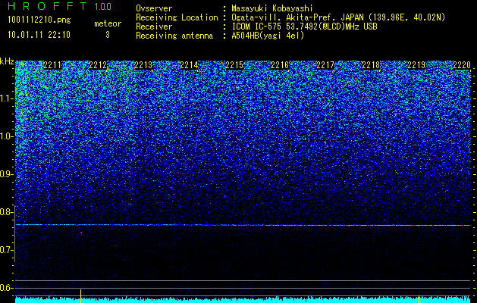Click the 0.8 frequency axis label
The width and height of the screenshot is (477, 303).
pos(6,212)
